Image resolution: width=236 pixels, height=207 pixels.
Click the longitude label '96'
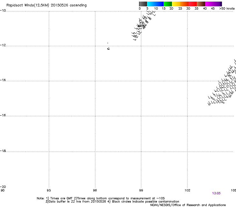pyautogui.click(x=95, y=190)
